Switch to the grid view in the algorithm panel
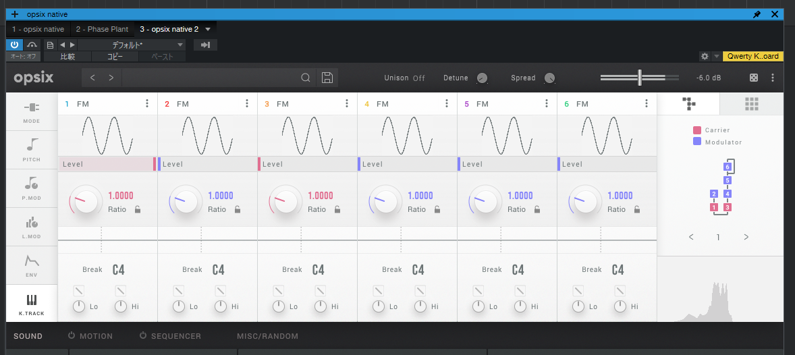The image size is (795, 355). pyautogui.click(x=751, y=103)
